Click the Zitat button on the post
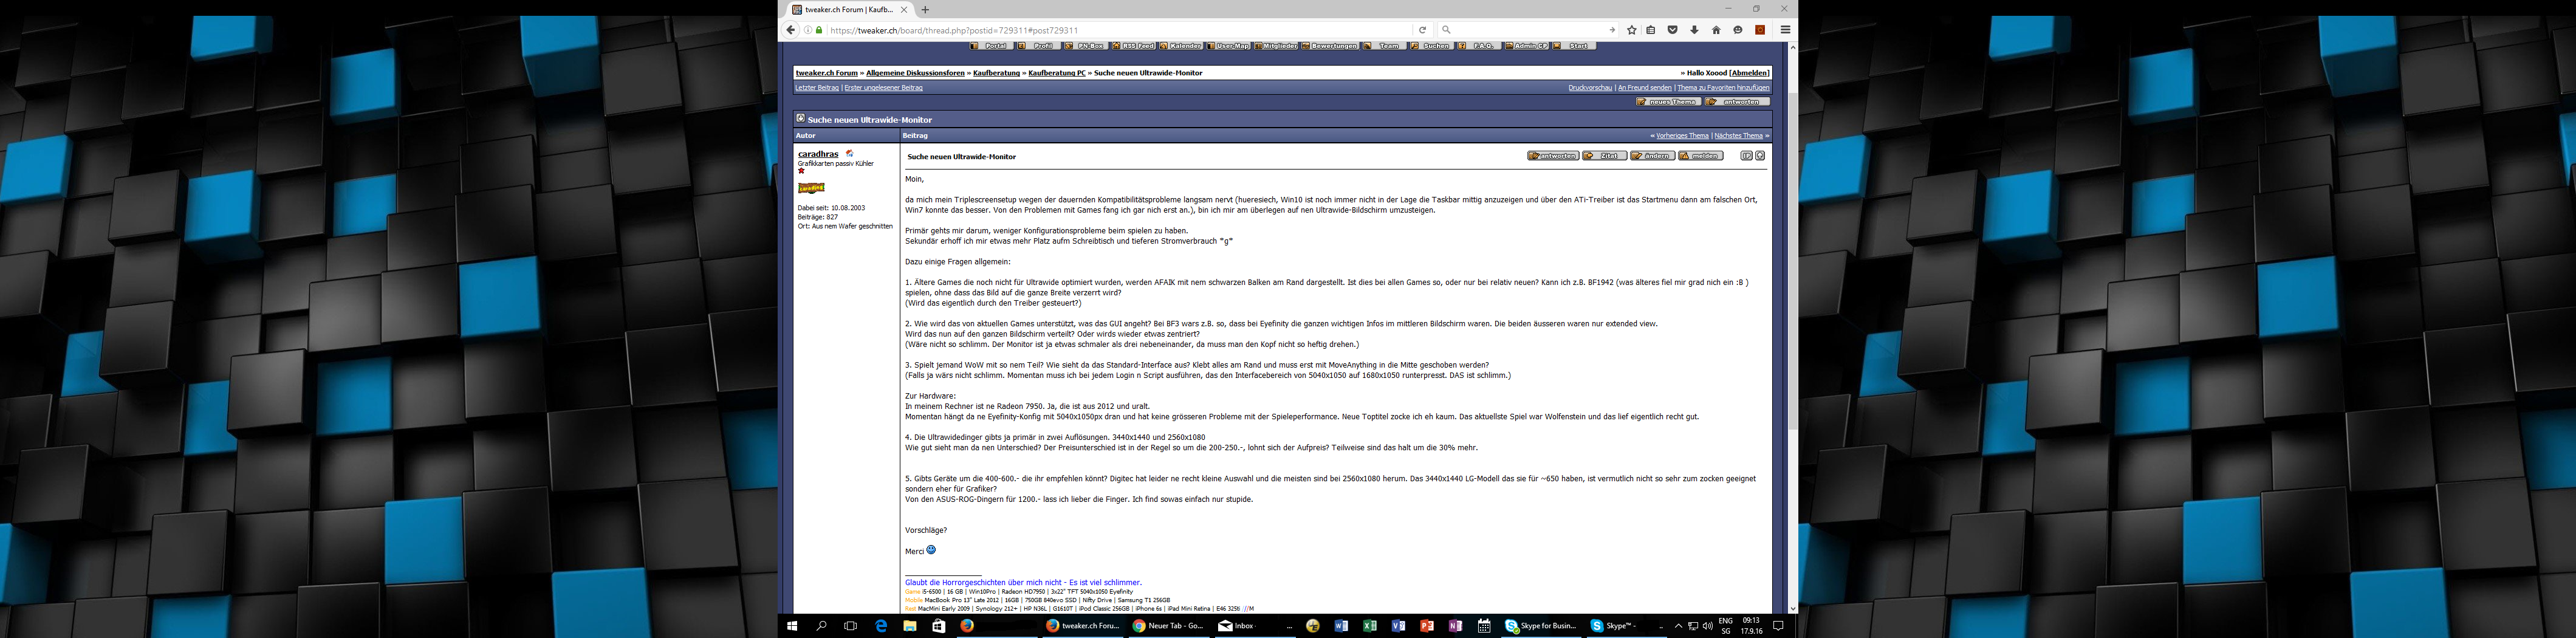The width and height of the screenshot is (2576, 638). pos(1604,156)
